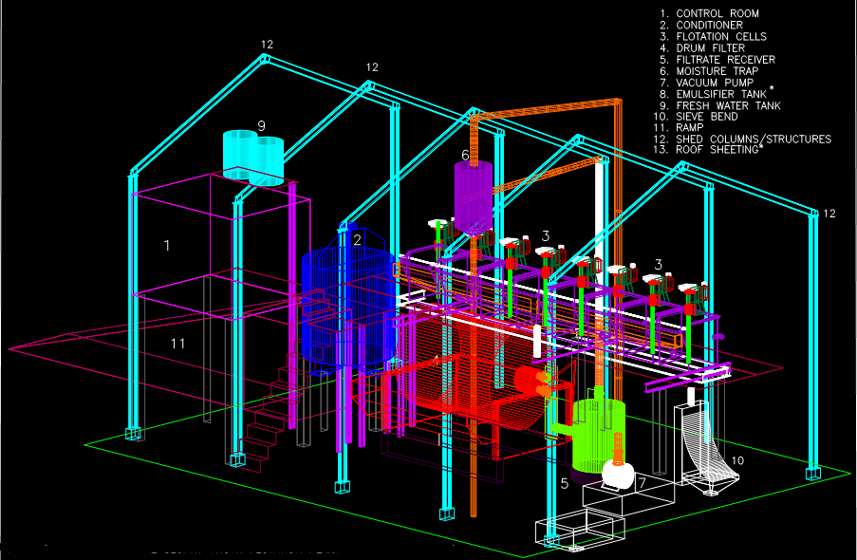This screenshot has width=857, height=560.
Task: Click the 'EMULSIFIER TANK' legend line
Action: [735, 94]
